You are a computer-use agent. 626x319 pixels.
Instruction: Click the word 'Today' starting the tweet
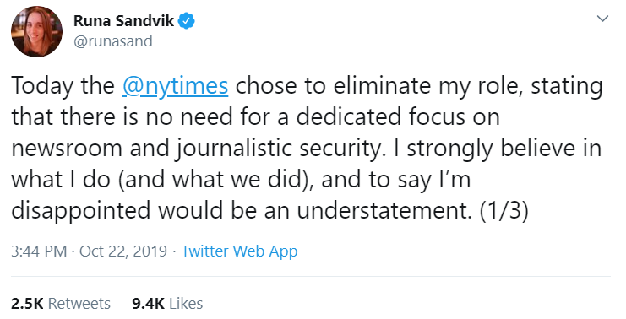tap(42, 87)
